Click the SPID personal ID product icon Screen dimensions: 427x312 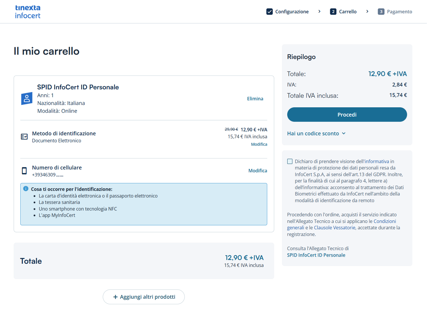pyautogui.click(x=27, y=99)
